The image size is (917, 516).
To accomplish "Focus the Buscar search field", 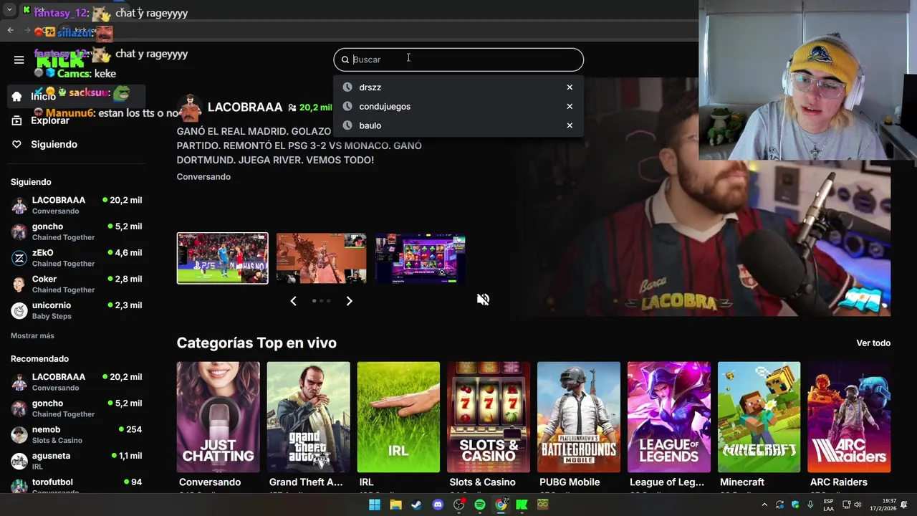I will coord(458,59).
